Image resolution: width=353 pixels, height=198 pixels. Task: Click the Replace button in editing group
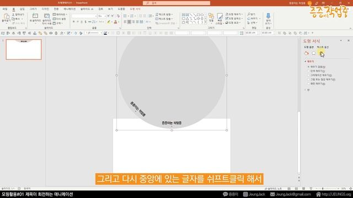coord(254,18)
